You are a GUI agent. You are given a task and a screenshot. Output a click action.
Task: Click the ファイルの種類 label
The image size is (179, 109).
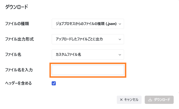click(x=17, y=24)
